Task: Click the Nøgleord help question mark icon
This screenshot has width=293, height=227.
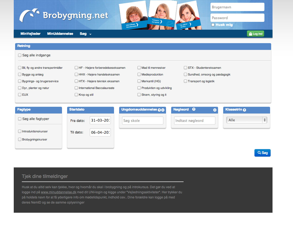Action: tap(194, 109)
